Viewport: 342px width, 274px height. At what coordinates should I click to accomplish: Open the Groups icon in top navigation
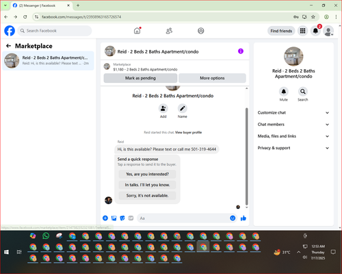click(x=201, y=31)
